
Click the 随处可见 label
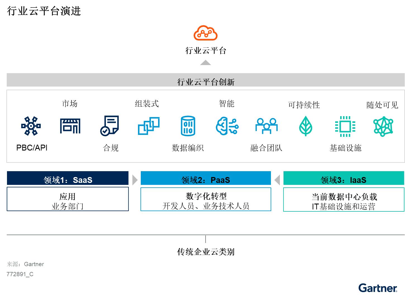point(382,105)
